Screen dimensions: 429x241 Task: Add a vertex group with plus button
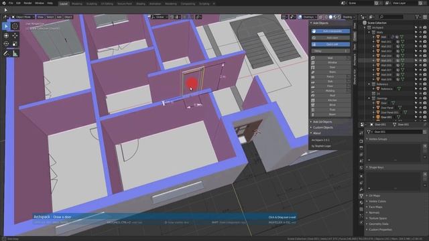tap(425, 146)
